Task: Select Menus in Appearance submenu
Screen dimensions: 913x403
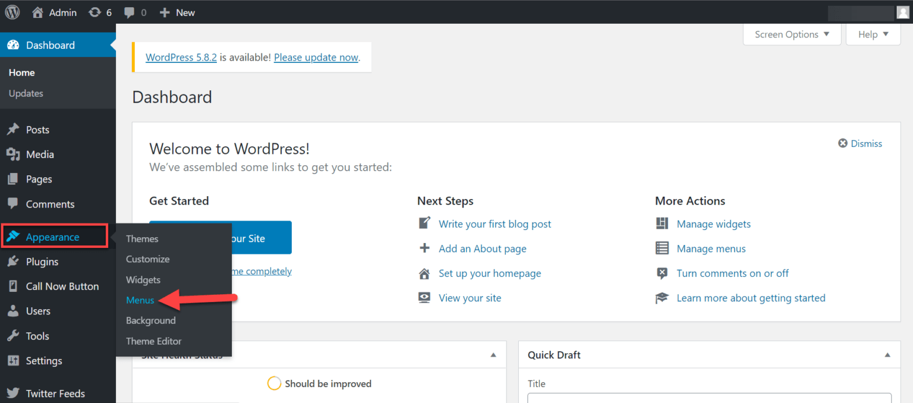Action: pyautogui.click(x=140, y=300)
